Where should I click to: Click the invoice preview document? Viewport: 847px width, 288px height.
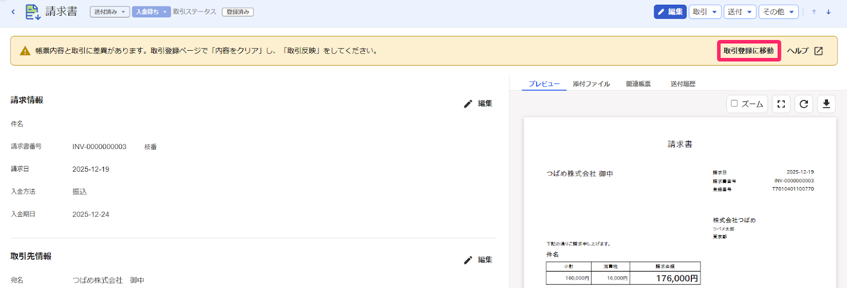680,203
